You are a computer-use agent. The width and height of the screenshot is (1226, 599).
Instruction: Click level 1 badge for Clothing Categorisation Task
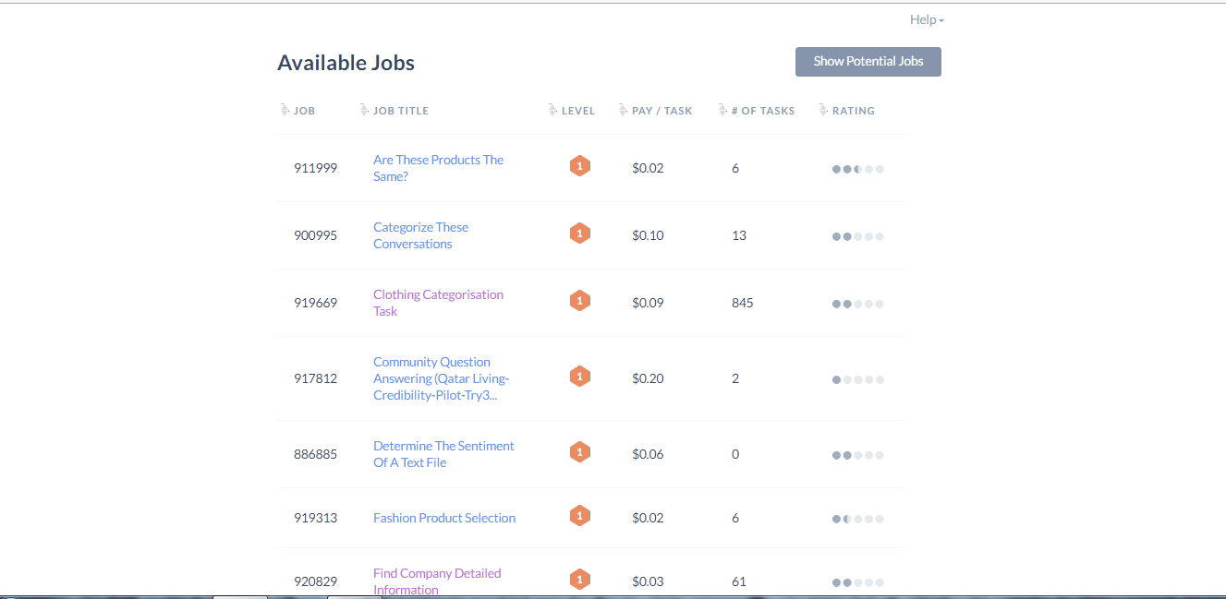point(579,302)
